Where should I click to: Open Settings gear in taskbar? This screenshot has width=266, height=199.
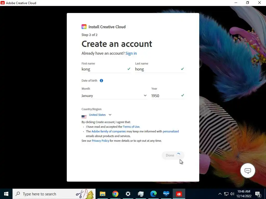(128, 194)
